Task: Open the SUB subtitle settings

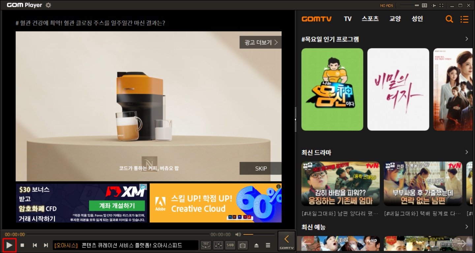Action: (230, 245)
